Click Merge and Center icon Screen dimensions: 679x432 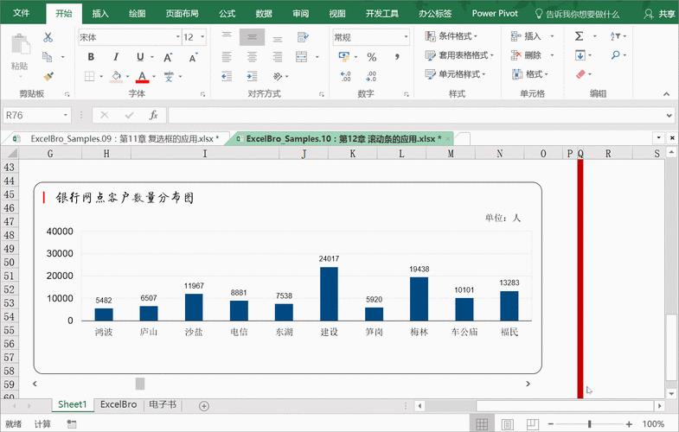(x=301, y=57)
